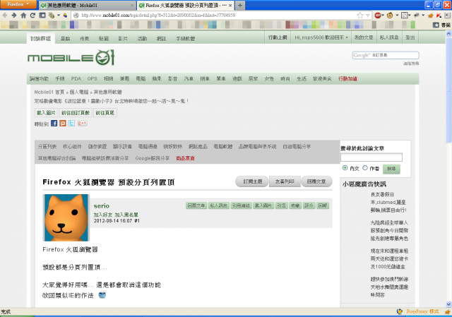Open the Mobile01 首頁 breadcrumb link

49,92
